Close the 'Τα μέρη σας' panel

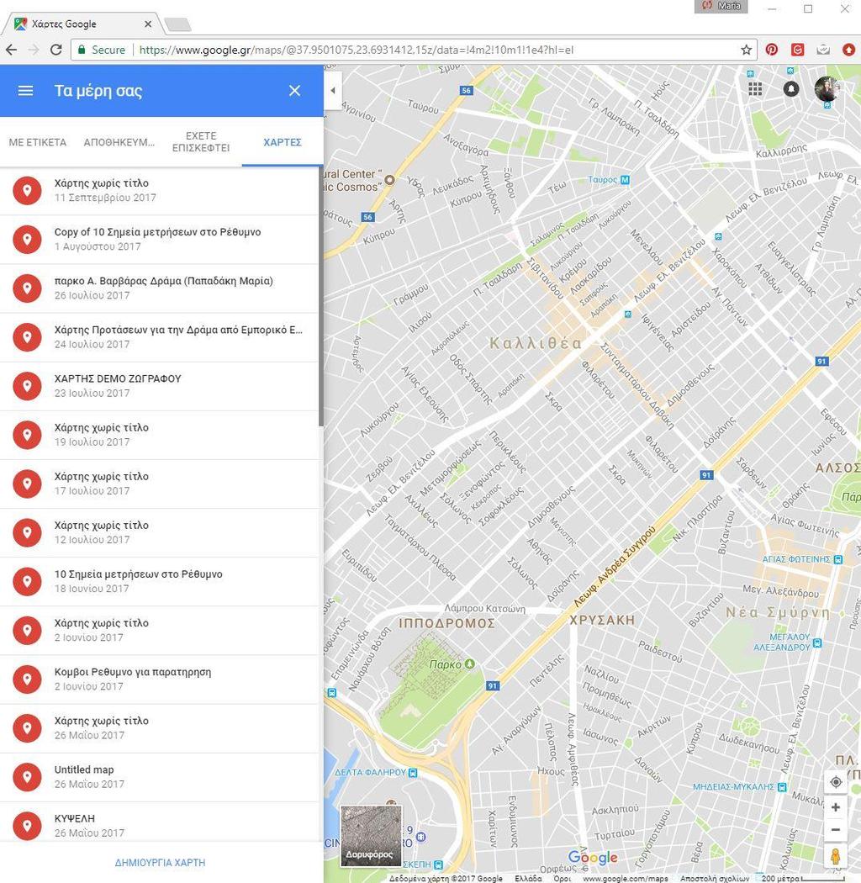click(294, 91)
